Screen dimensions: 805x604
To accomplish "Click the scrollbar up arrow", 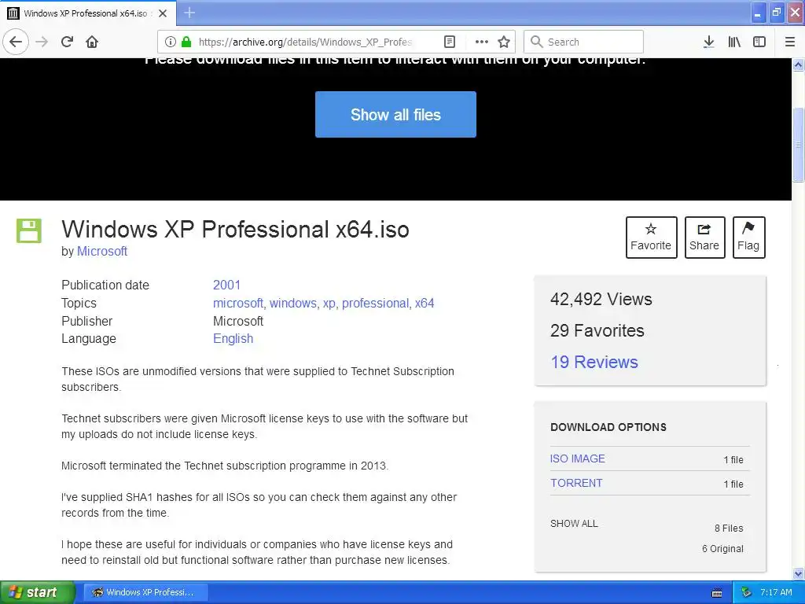I will point(798,64).
